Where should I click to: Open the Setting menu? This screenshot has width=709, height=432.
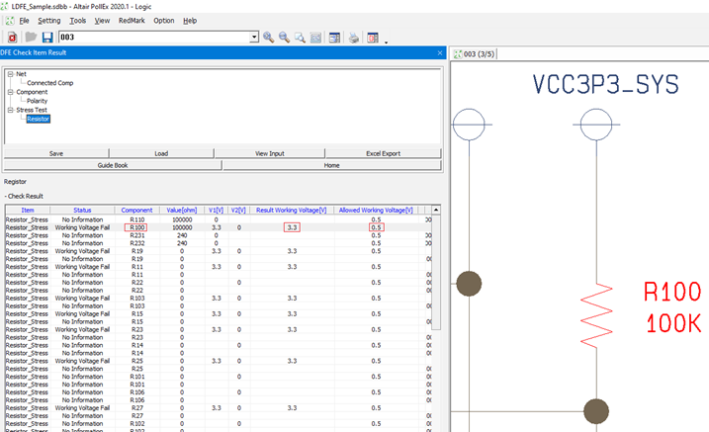point(48,20)
